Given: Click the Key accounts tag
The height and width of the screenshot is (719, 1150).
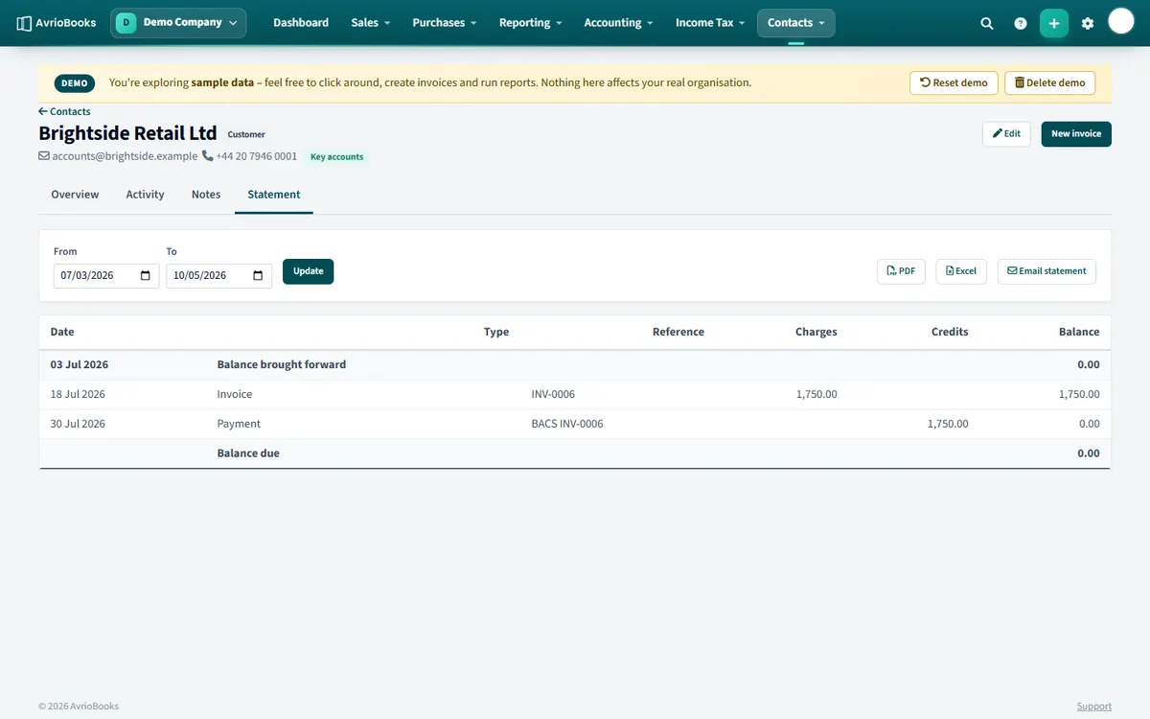Looking at the screenshot, I should tap(337, 156).
